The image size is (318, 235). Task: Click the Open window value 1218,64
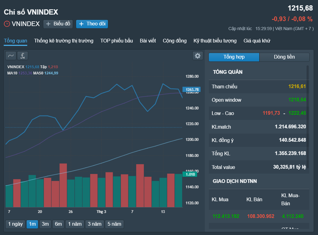click(297, 100)
